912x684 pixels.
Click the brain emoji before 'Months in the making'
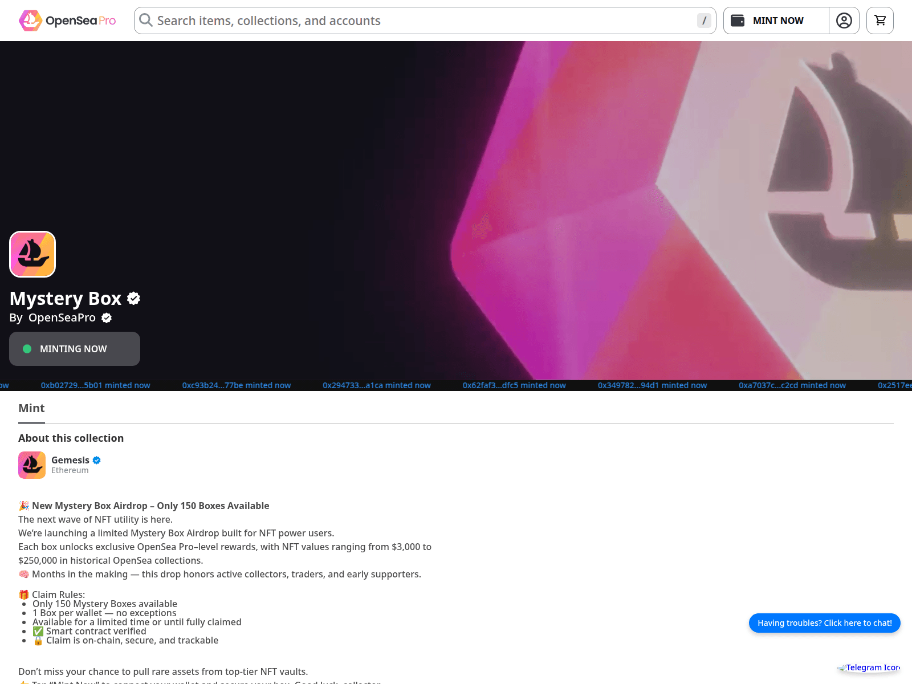(24, 574)
